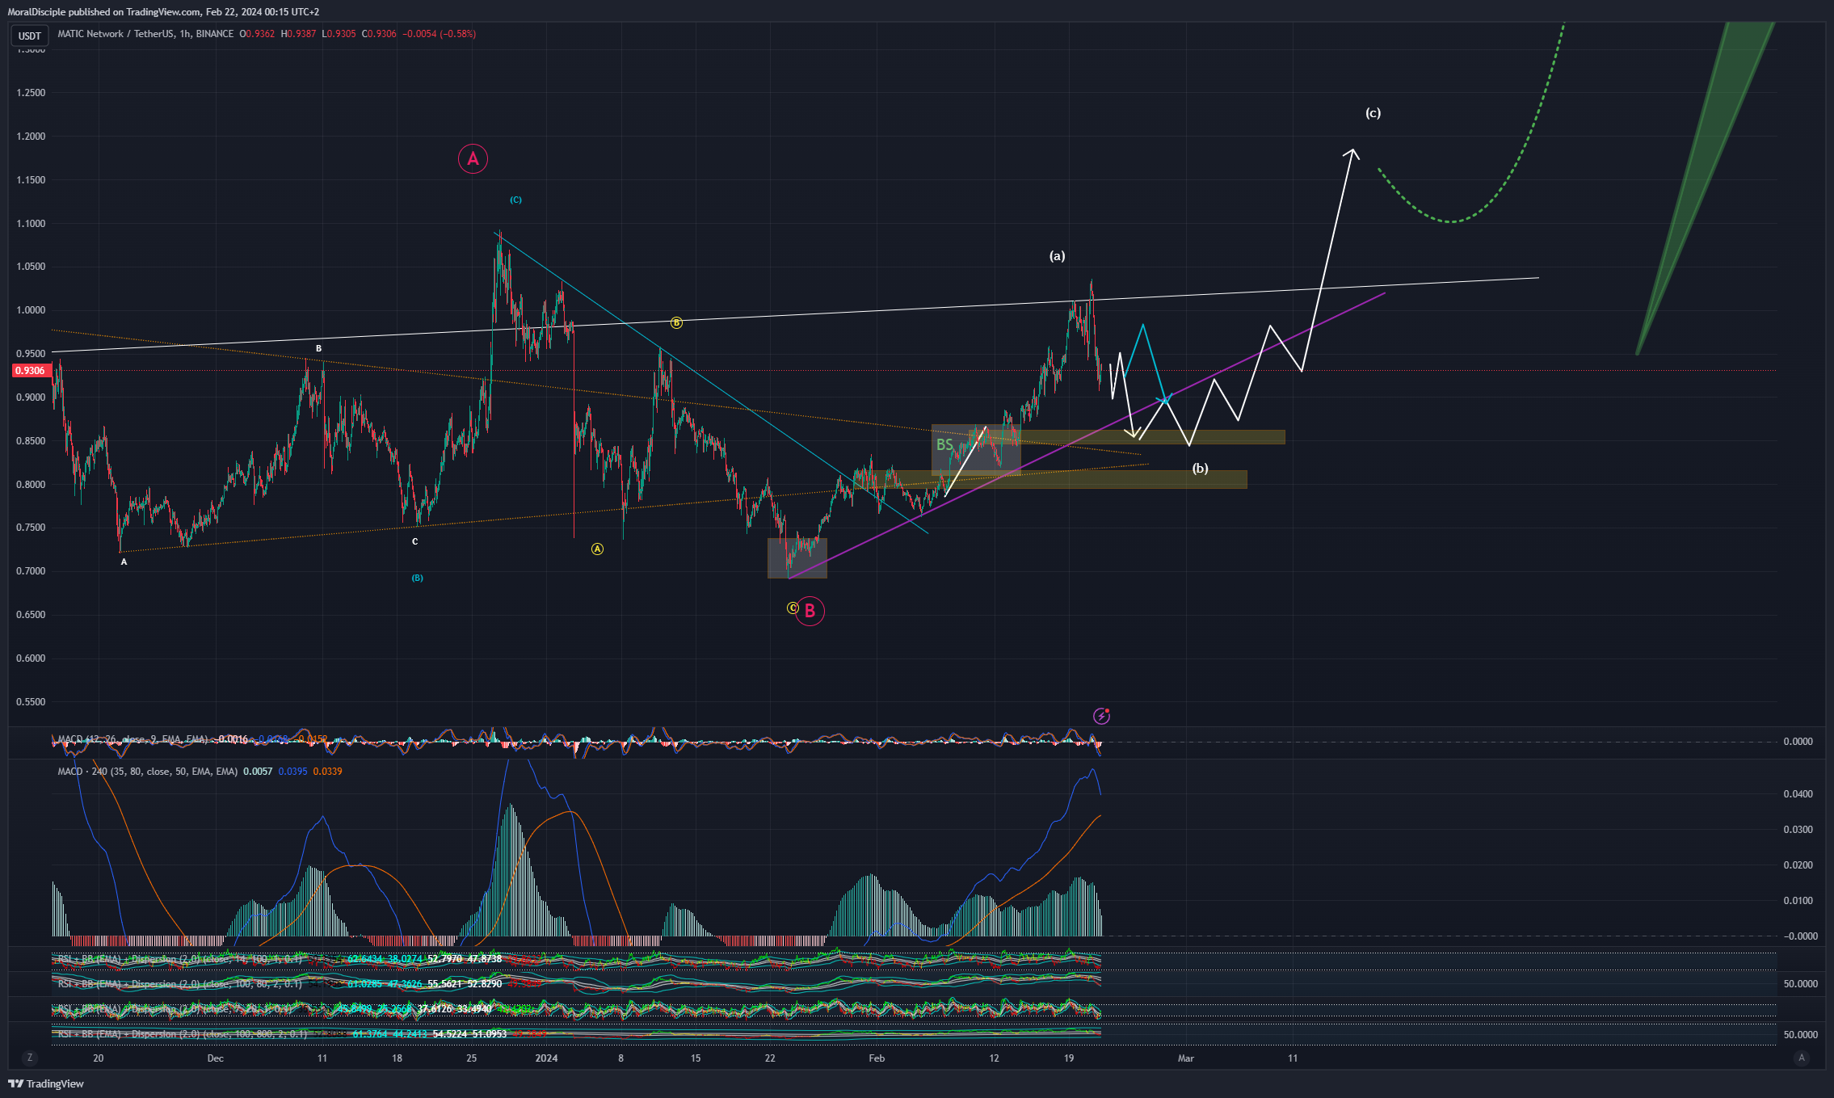Open the TradingView logo link
The image size is (1834, 1098).
point(46,1083)
